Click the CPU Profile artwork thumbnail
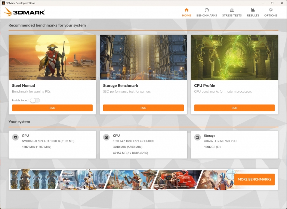The image size is (287, 209). (x=234, y=57)
